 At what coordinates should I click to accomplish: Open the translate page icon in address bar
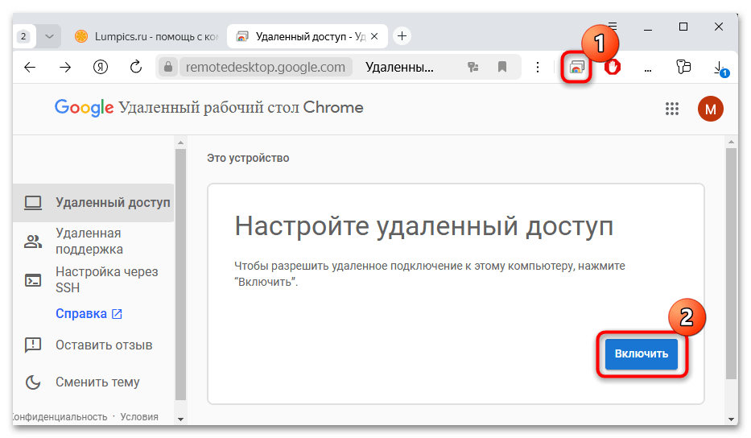click(x=473, y=67)
